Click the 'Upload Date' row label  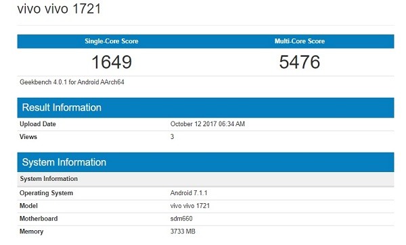click(x=37, y=124)
